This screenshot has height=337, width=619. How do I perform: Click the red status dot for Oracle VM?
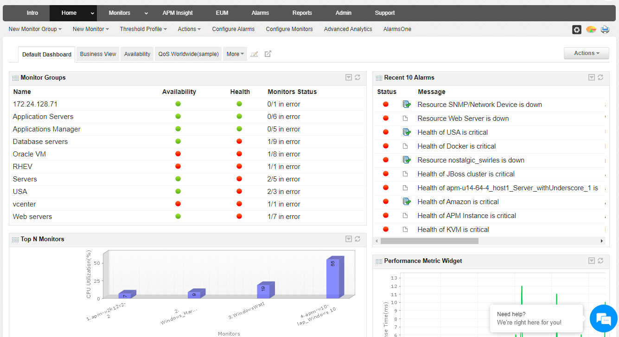tap(178, 154)
